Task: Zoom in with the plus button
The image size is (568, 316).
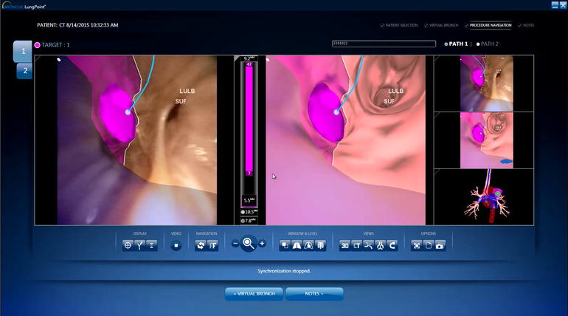Action: click(x=262, y=244)
